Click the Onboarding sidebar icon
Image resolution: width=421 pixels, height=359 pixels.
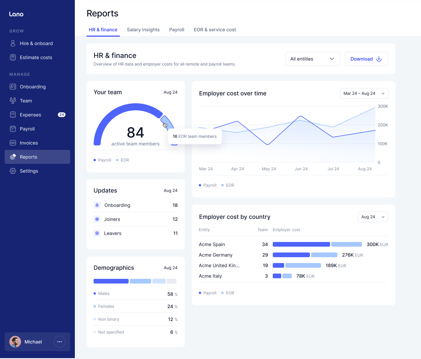[x=13, y=87]
